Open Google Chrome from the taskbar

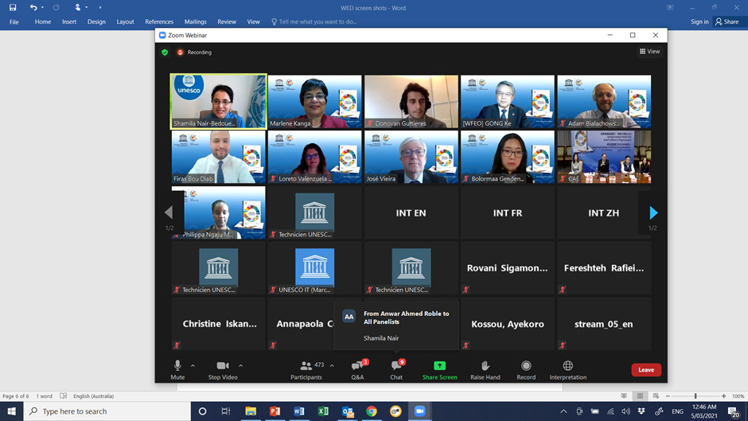(372, 411)
